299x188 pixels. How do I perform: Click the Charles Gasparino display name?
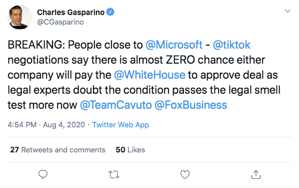[70, 12]
